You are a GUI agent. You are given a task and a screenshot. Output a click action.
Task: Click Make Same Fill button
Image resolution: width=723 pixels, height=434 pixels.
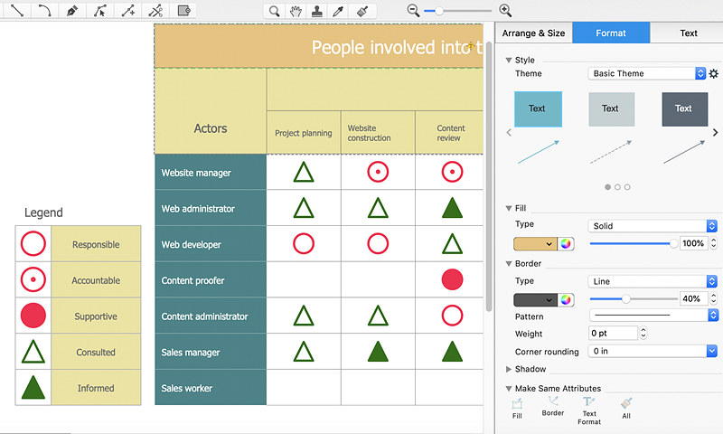point(517,409)
